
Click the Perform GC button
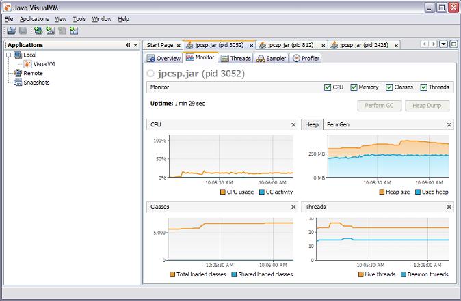point(379,106)
